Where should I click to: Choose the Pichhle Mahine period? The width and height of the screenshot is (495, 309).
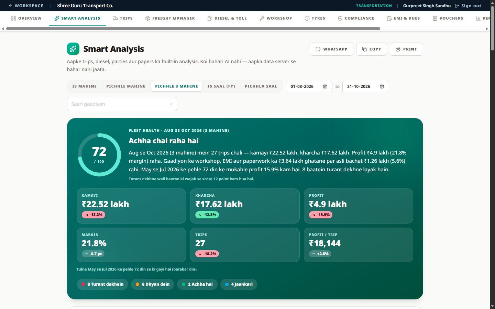pyautogui.click(x=126, y=86)
